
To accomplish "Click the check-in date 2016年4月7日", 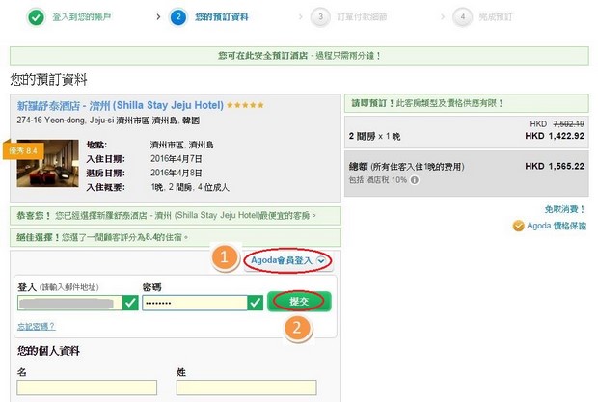I will (177, 158).
